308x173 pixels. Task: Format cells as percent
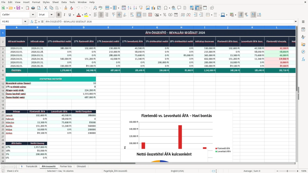(x=165, y=15)
